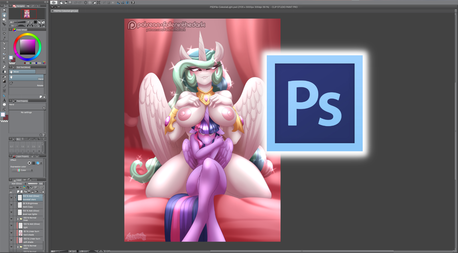Create new raster layer in Layer panel
Viewport: 458px width, 253px height.
click(18, 192)
